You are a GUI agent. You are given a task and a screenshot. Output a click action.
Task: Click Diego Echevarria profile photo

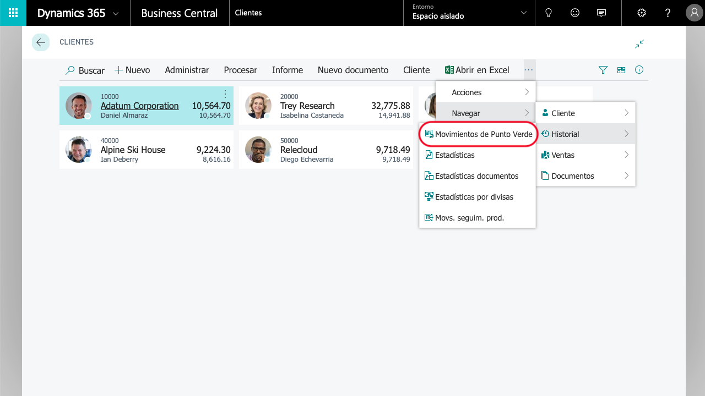[258, 150]
